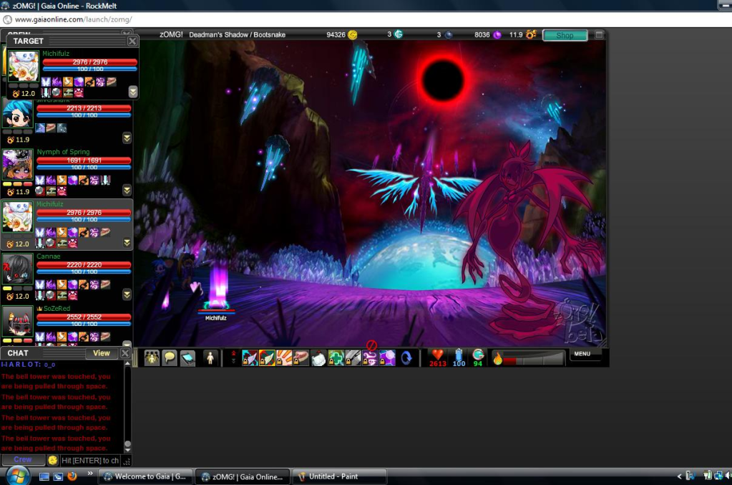The height and width of the screenshot is (485, 732).
Task: Select Michifulz's portrait in Target panel
Action: click(24, 66)
